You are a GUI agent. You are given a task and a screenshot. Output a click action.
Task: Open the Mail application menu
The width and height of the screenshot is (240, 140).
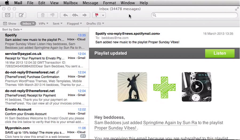click(x=18, y=3)
